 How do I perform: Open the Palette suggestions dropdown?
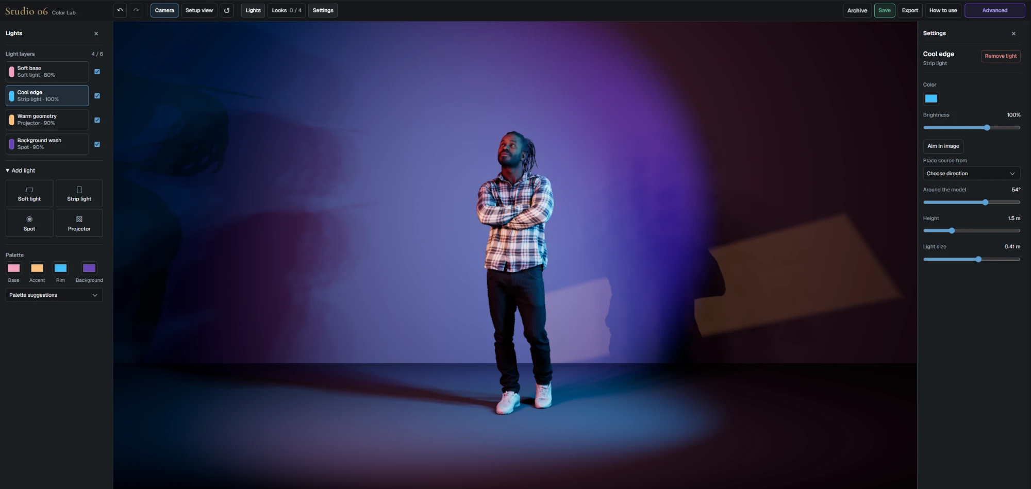[x=54, y=295]
